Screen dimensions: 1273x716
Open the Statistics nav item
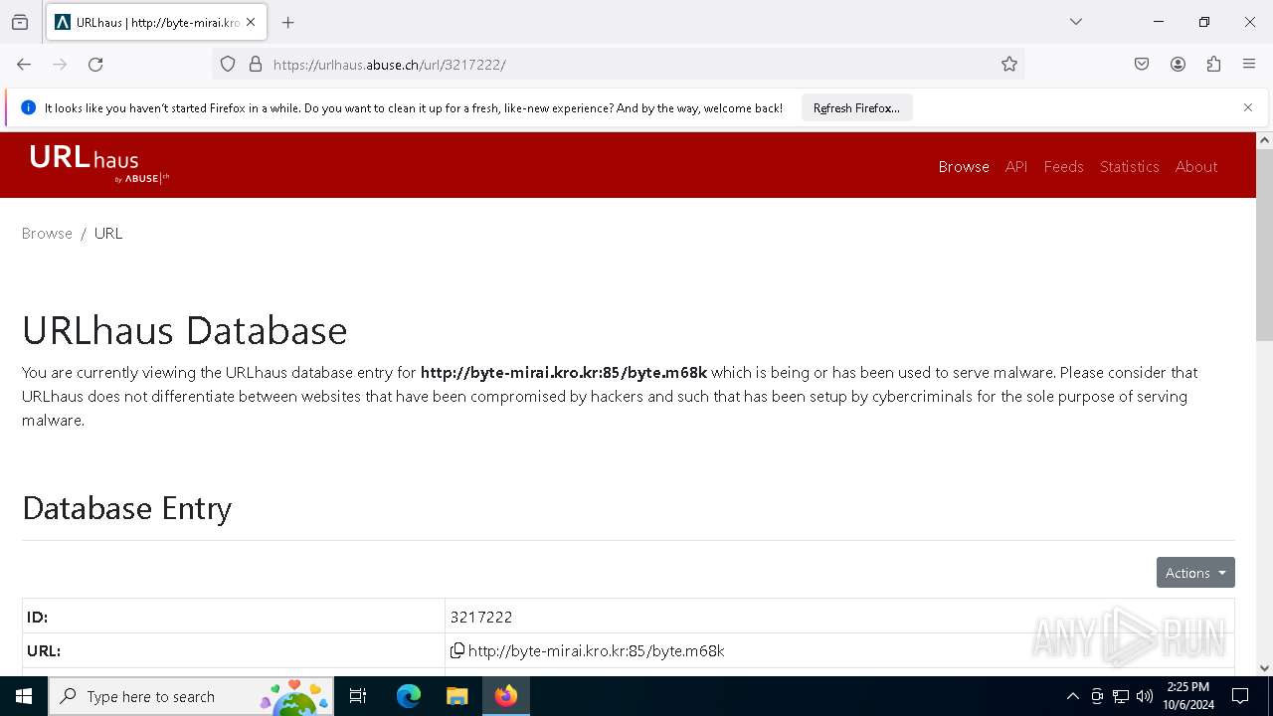1130,167
